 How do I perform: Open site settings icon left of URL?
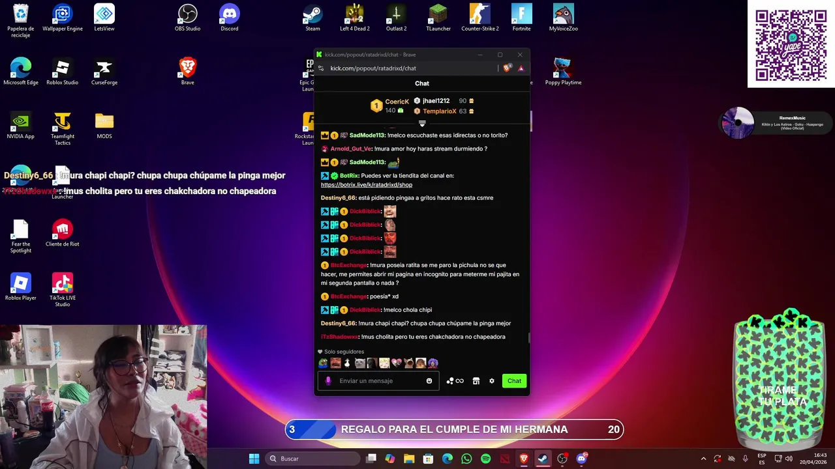point(321,68)
